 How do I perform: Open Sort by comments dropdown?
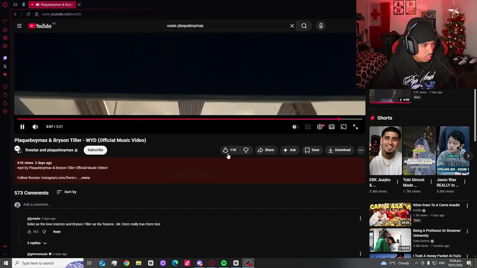click(67, 192)
